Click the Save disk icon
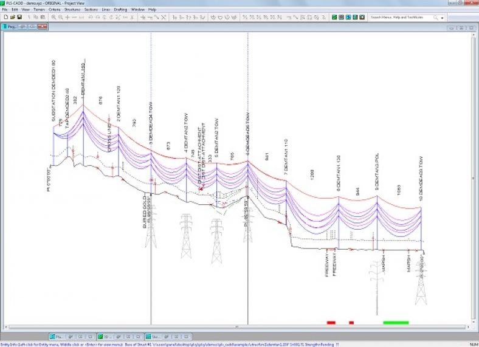479x347 pixels. [19, 17]
